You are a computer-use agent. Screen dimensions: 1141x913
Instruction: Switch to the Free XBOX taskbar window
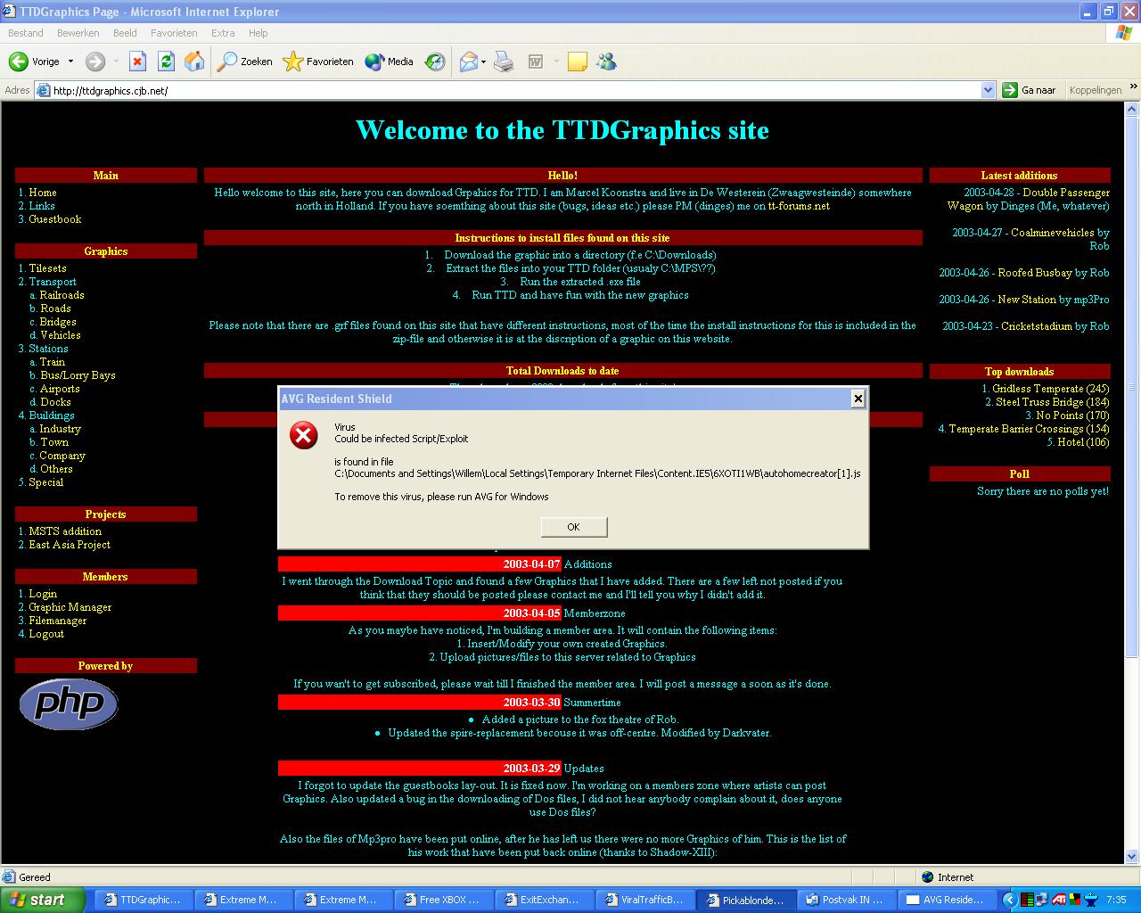pyautogui.click(x=442, y=900)
